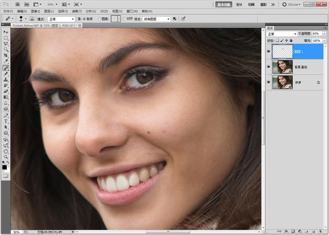This screenshot has height=235, width=329.
Task: Toggle lock position
Action: point(286,40)
